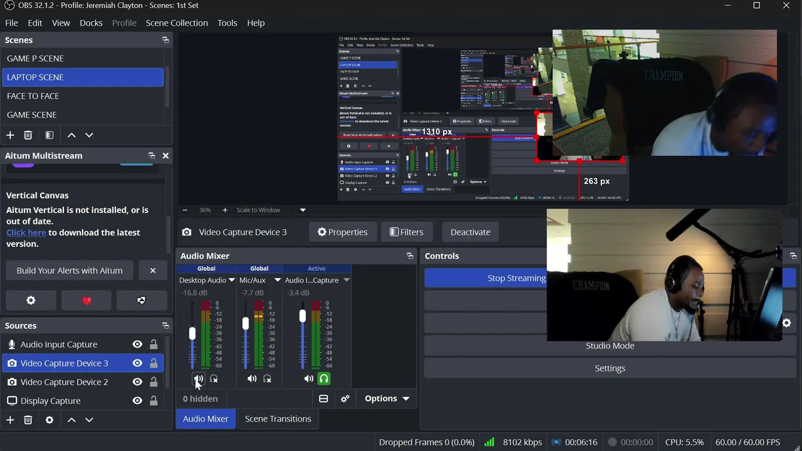
Task: Open the Tools menu
Action: tap(227, 23)
